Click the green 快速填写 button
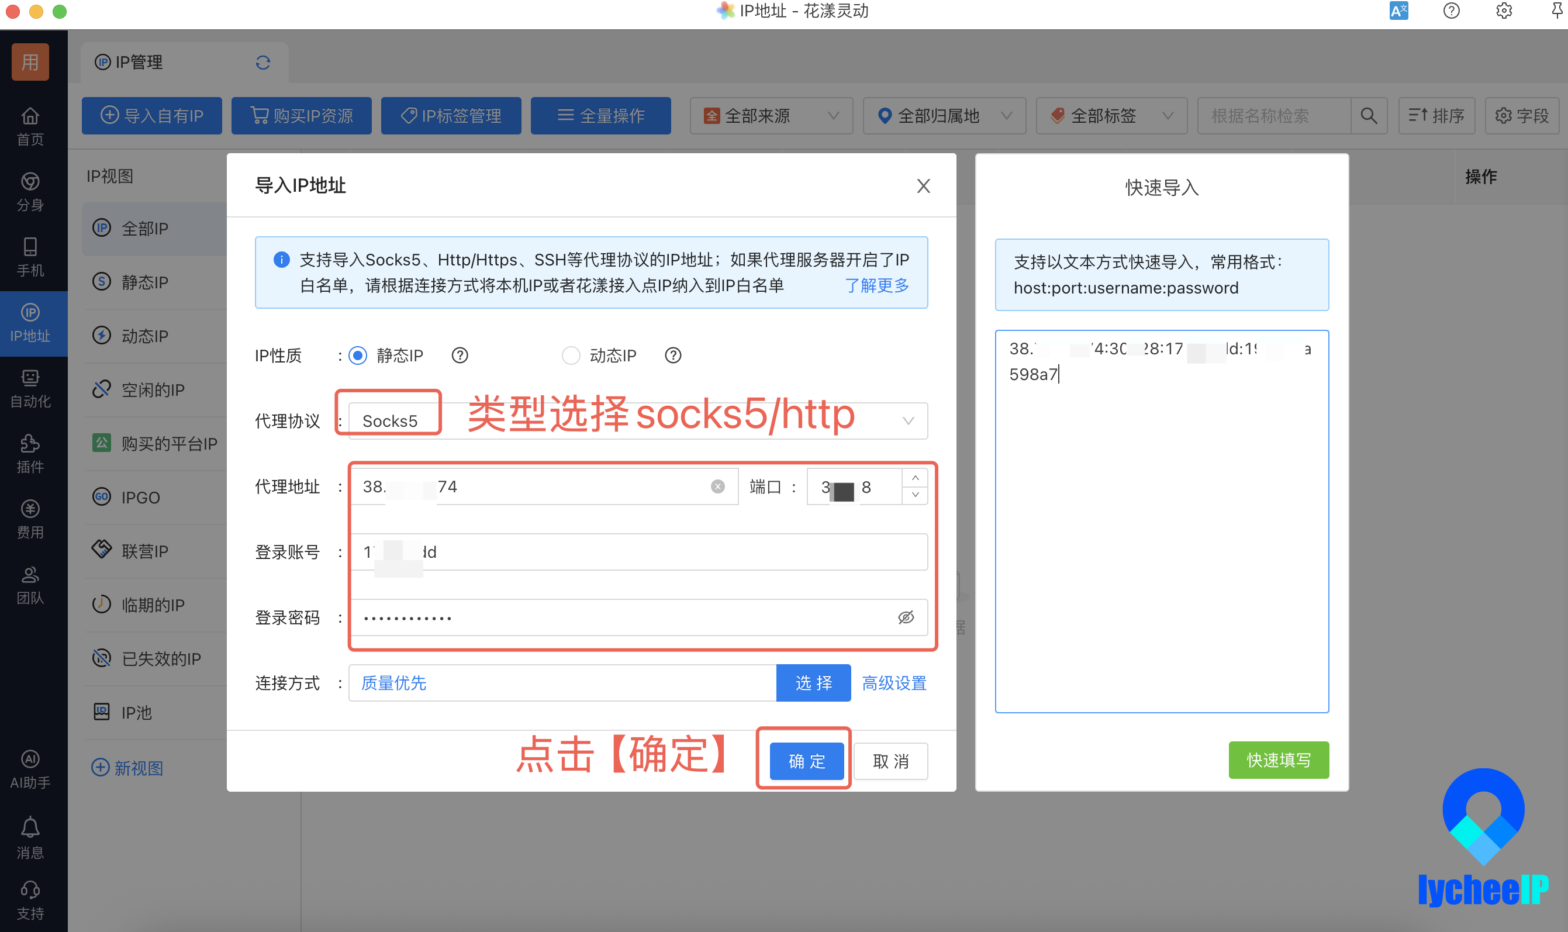Image resolution: width=1568 pixels, height=932 pixels. click(x=1279, y=760)
